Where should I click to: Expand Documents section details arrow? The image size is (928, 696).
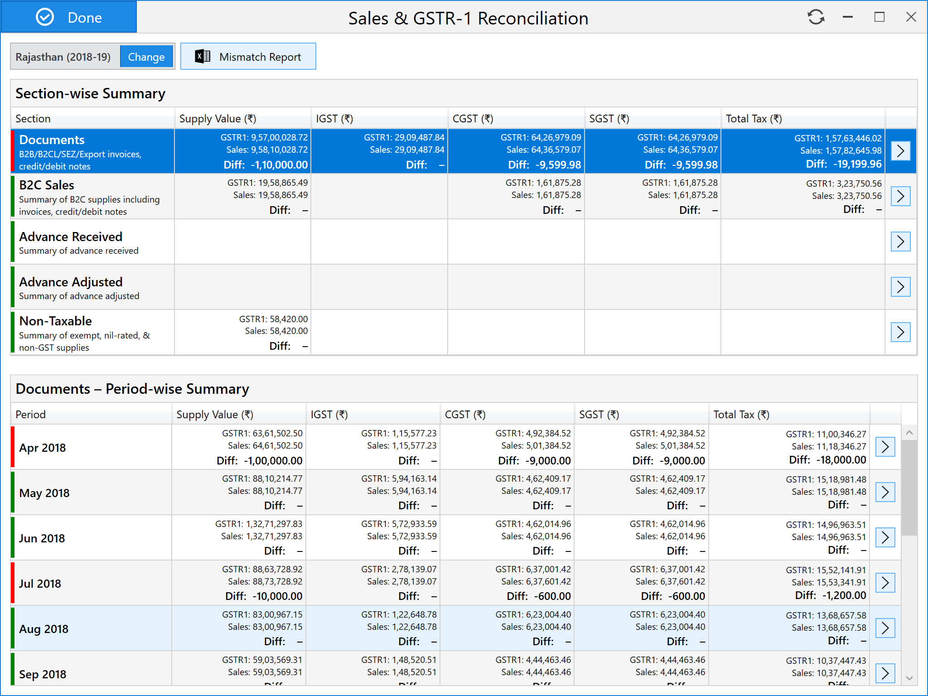900,151
